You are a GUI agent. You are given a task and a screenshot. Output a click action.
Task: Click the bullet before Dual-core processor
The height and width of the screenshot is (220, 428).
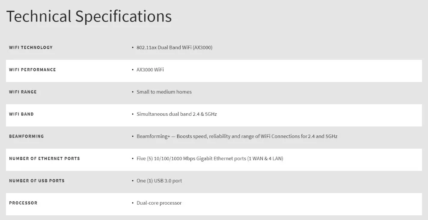pos(133,203)
